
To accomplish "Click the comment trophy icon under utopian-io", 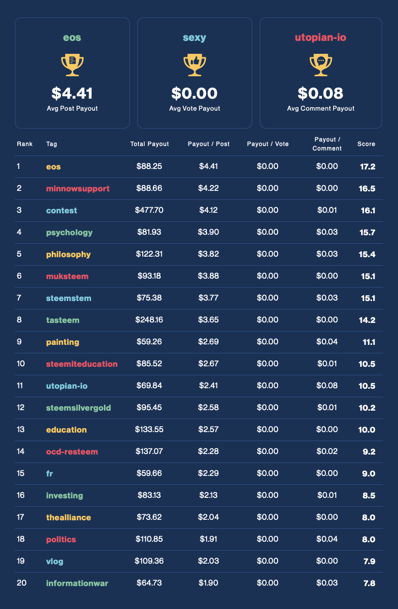I will pyautogui.click(x=321, y=65).
